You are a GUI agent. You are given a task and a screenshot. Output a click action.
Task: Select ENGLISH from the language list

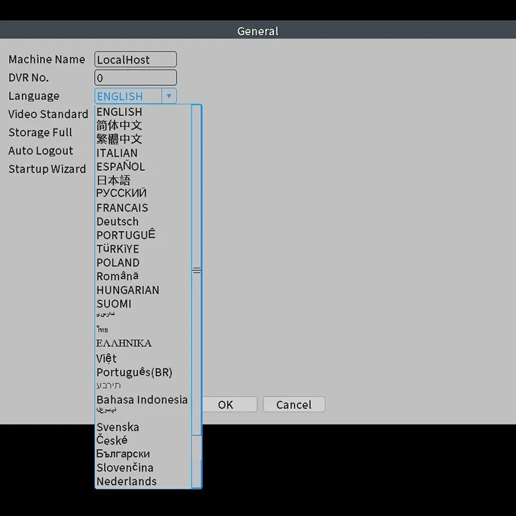pyautogui.click(x=119, y=112)
